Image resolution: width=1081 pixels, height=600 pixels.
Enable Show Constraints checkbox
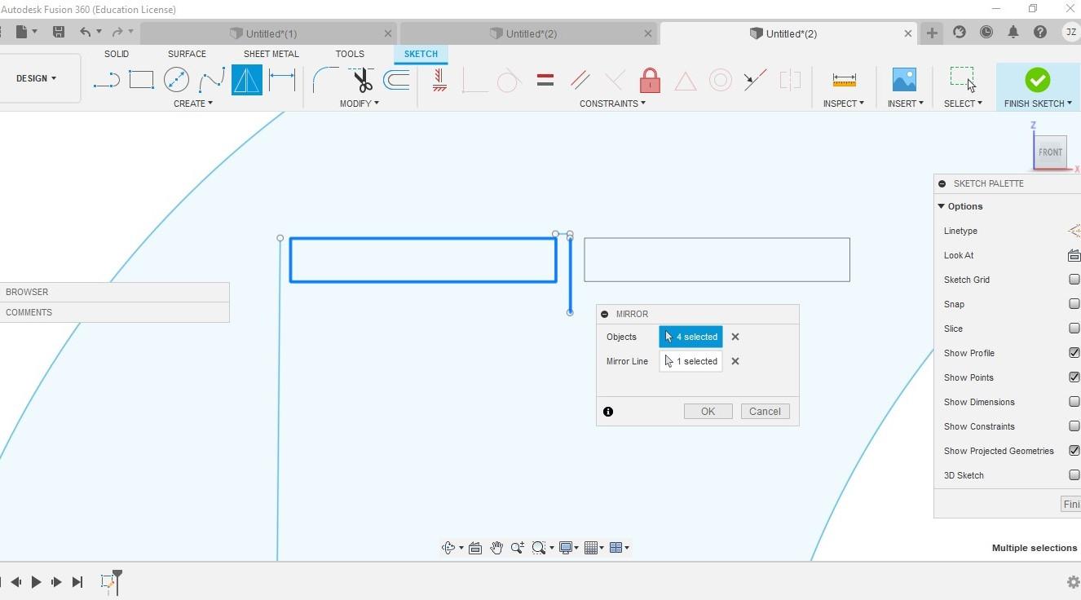click(1074, 426)
